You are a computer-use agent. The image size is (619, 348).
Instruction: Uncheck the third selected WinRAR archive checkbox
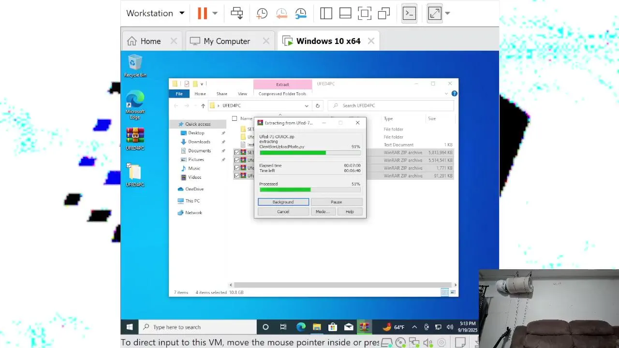pyautogui.click(x=237, y=168)
